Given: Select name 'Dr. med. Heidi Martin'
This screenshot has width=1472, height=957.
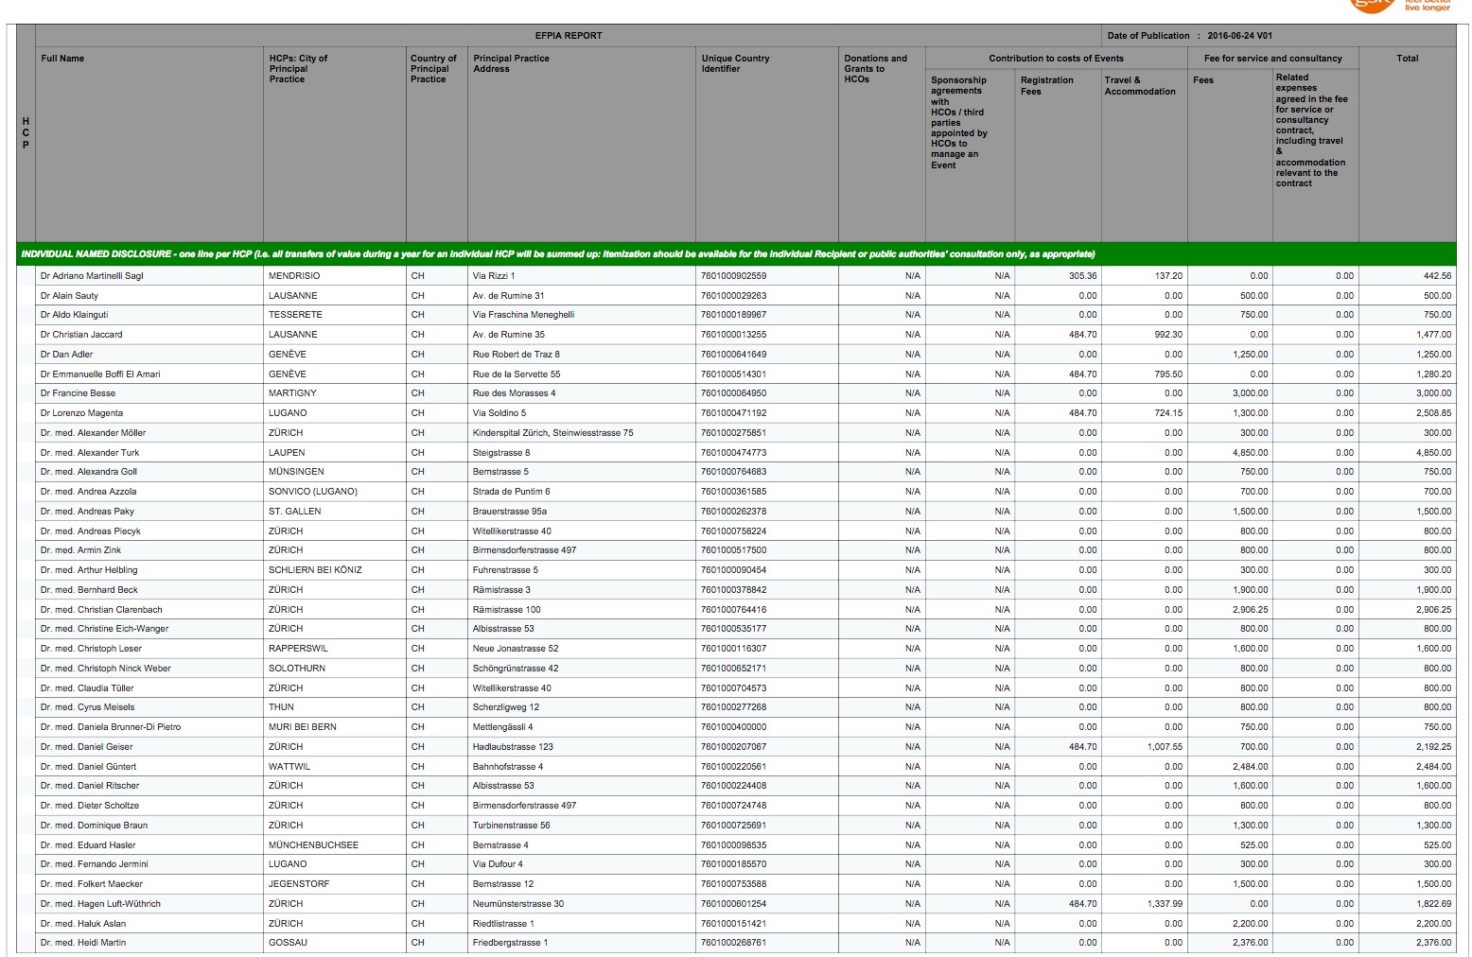Looking at the screenshot, I should (83, 943).
